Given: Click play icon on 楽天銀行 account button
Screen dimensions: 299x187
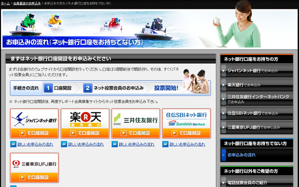Looking at the screenshot, I should pos(73,133).
